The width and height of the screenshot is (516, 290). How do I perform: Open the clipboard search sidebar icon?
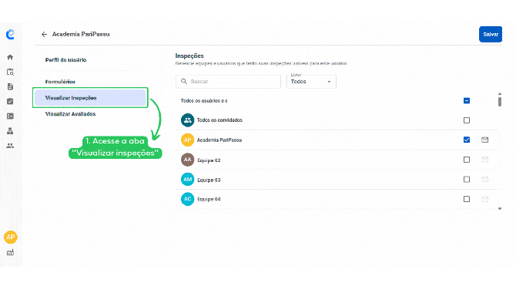(x=10, y=72)
